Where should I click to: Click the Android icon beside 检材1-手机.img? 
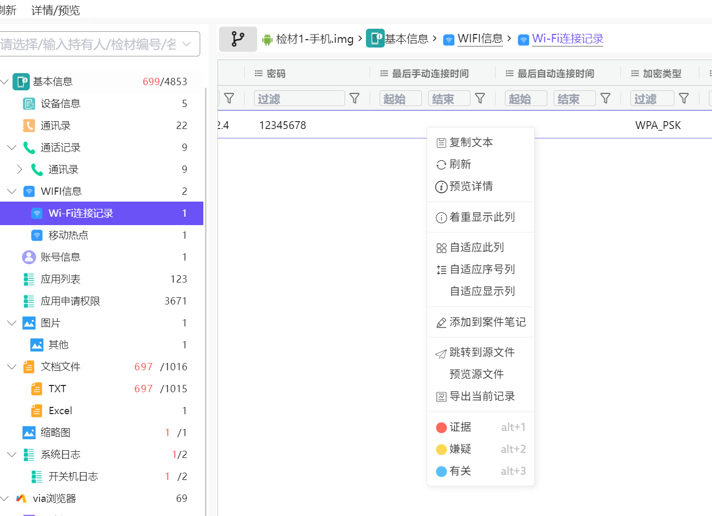[268, 39]
